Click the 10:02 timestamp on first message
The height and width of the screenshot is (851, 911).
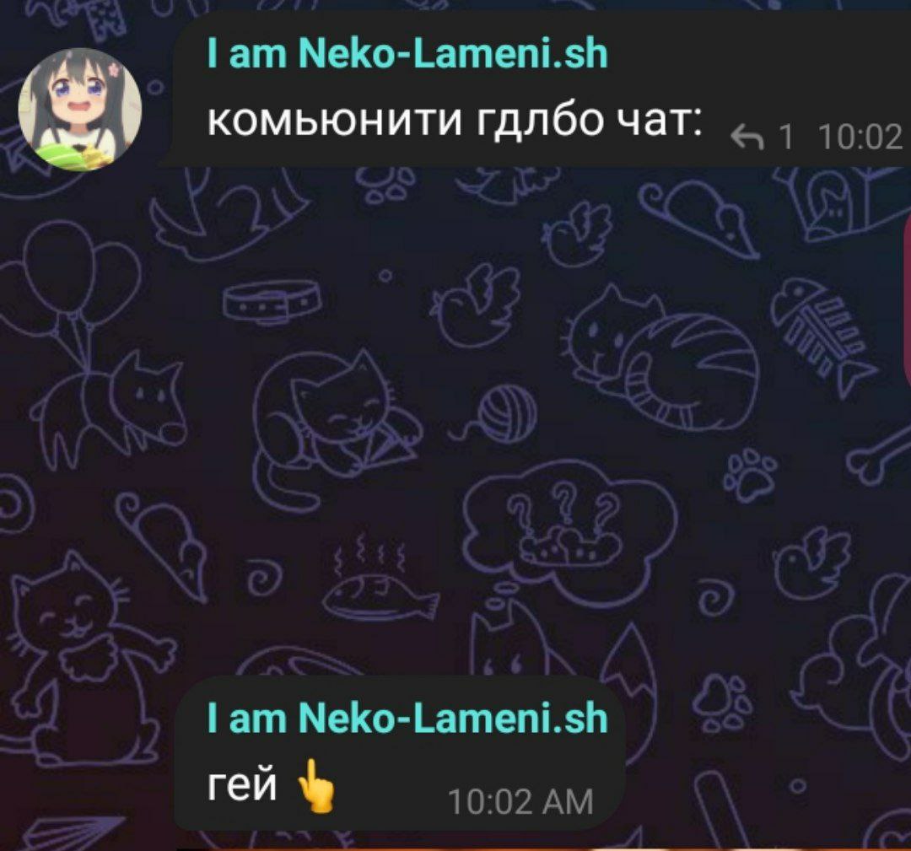click(x=860, y=137)
